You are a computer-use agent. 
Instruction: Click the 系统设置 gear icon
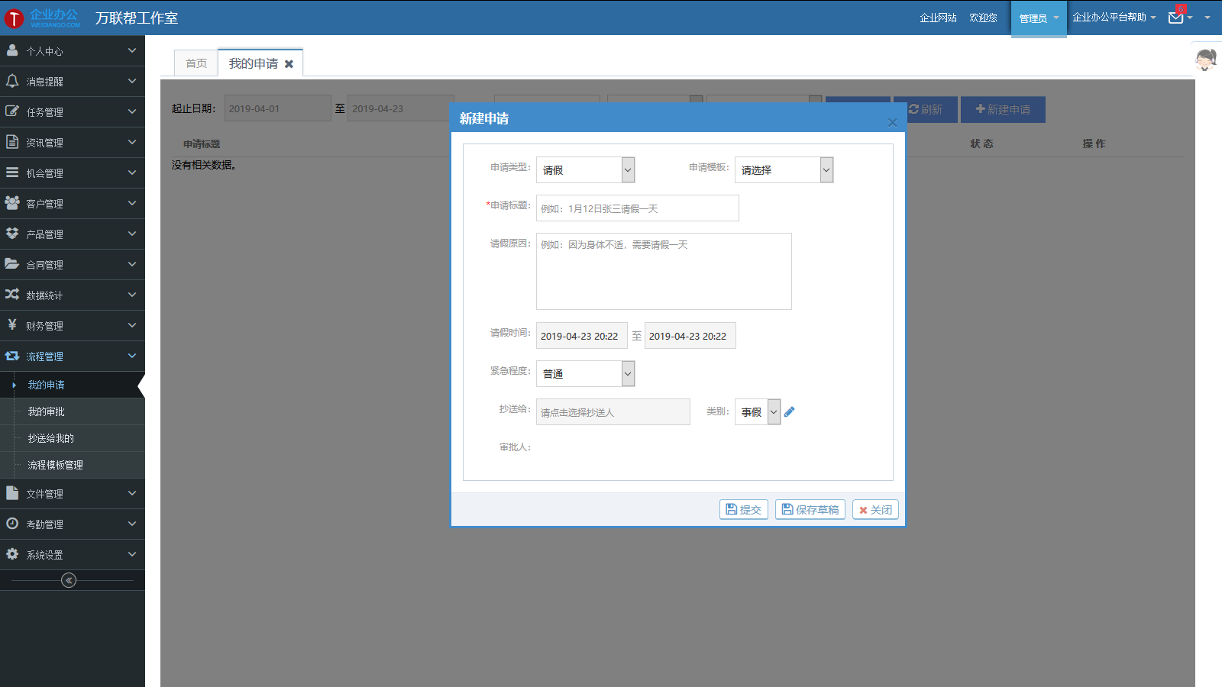pos(12,554)
